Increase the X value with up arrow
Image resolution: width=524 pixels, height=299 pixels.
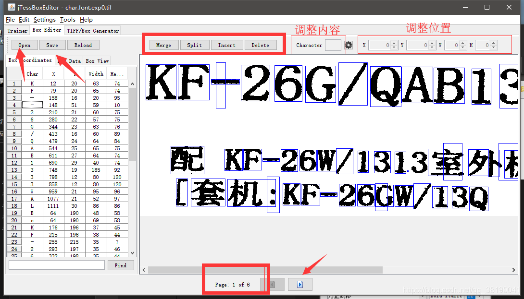pos(394,43)
